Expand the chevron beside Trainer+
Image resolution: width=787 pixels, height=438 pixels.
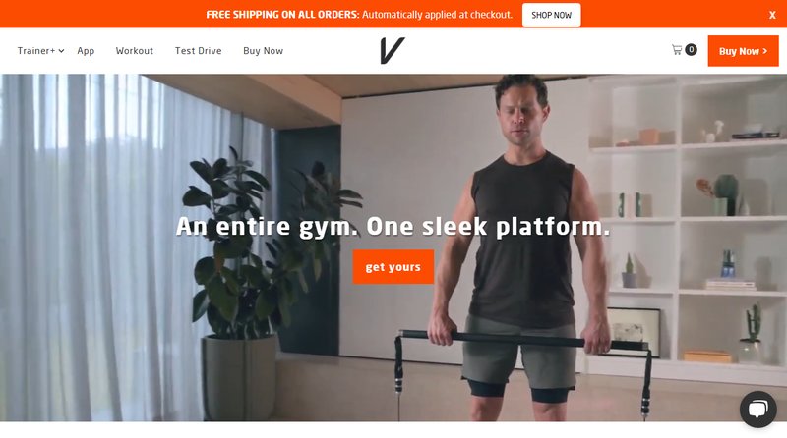61,51
